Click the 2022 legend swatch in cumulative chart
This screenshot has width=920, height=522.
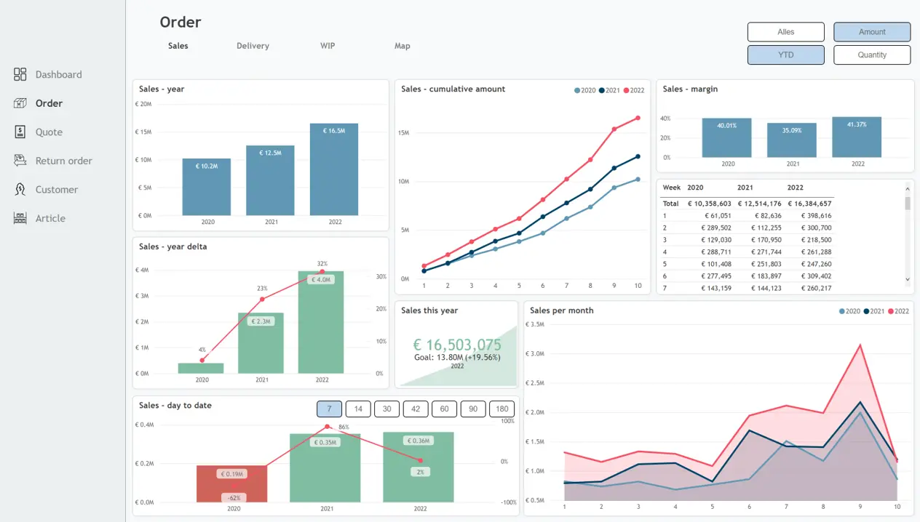click(x=626, y=91)
